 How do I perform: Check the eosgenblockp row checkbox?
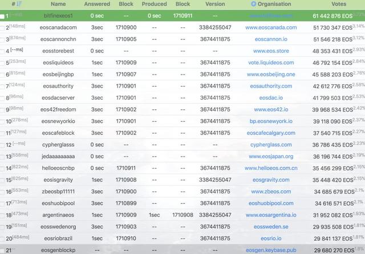pyautogui.click(x=2, y=251)
